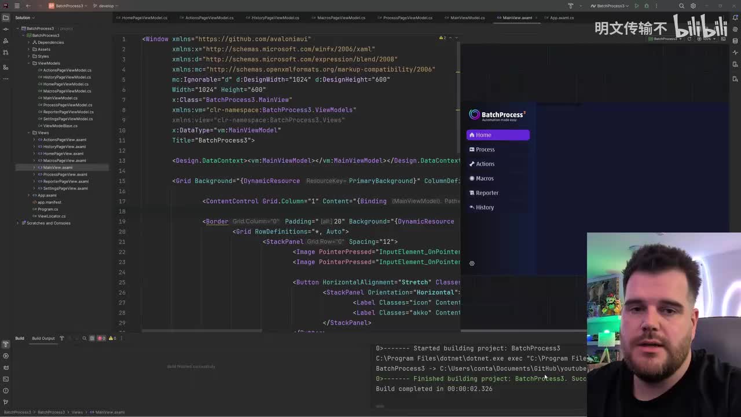Viewport: 741px width, 417px height.
Task: Expand the Assets folder
Action: [x=28, y=49]
